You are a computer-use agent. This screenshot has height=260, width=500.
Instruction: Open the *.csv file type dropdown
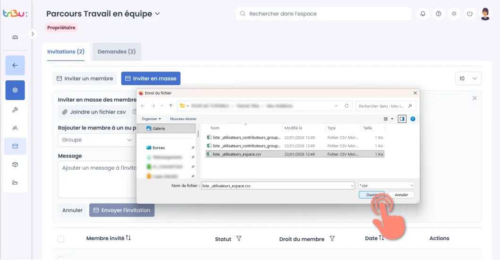[387, 186]
